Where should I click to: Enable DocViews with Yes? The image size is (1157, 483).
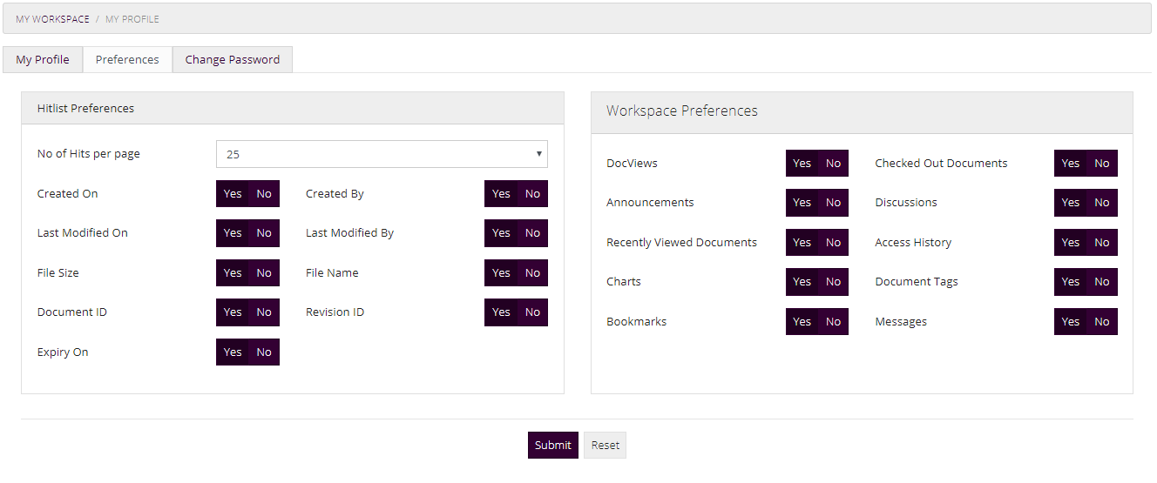point(802,164)
